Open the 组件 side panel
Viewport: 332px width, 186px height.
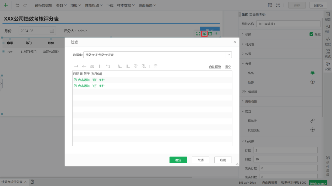point(328,29)
